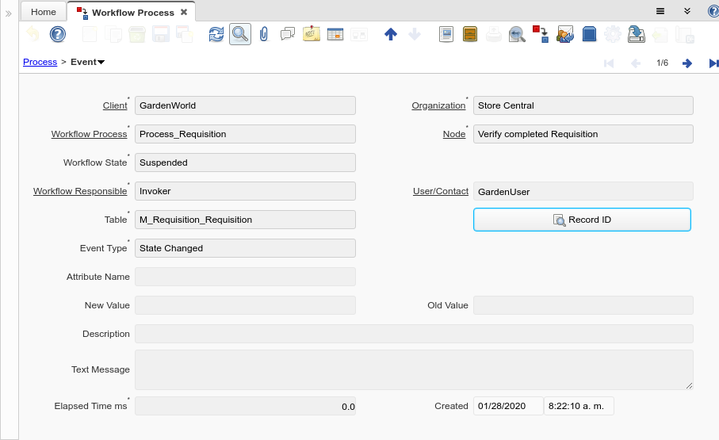Follow the Process breadcrumb link
This screenshot has width=719, height=440.
[40, 62]
